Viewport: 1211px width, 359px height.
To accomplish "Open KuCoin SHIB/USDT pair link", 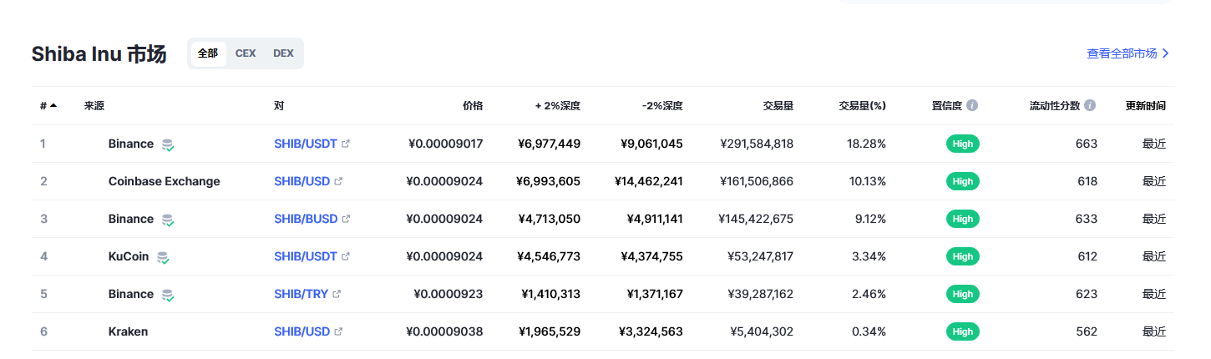I will point(306,256).
